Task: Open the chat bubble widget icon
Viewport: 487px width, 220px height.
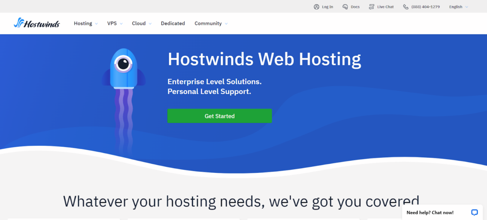Action: 474,212
